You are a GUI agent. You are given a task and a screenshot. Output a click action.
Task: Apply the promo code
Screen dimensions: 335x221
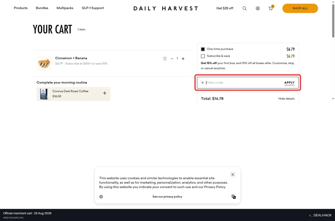[289, 83]
